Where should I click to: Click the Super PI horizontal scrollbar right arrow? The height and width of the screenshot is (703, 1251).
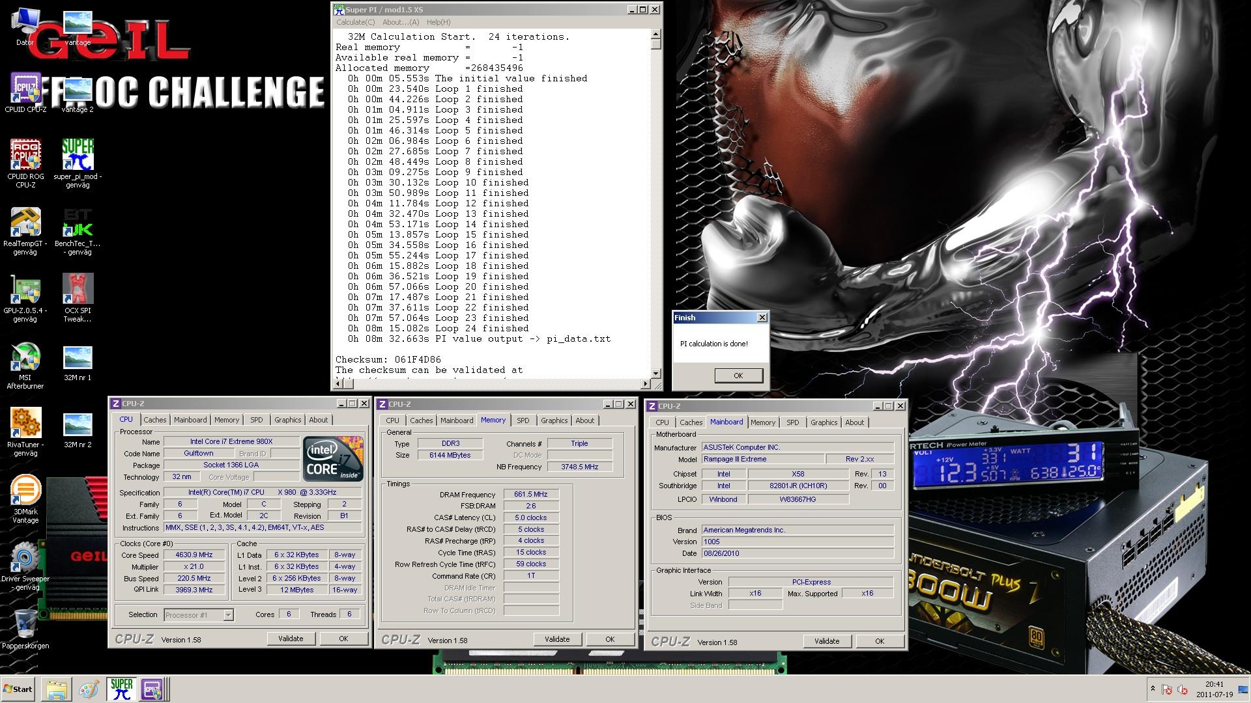coord(646,384)
